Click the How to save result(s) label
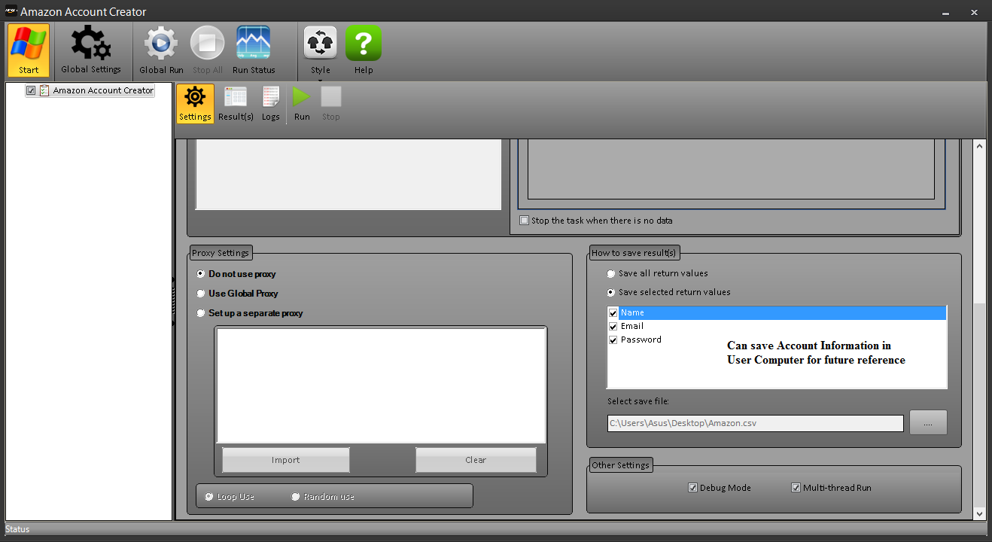This screenshot has width=992, height=542. (x=634, y=253)
